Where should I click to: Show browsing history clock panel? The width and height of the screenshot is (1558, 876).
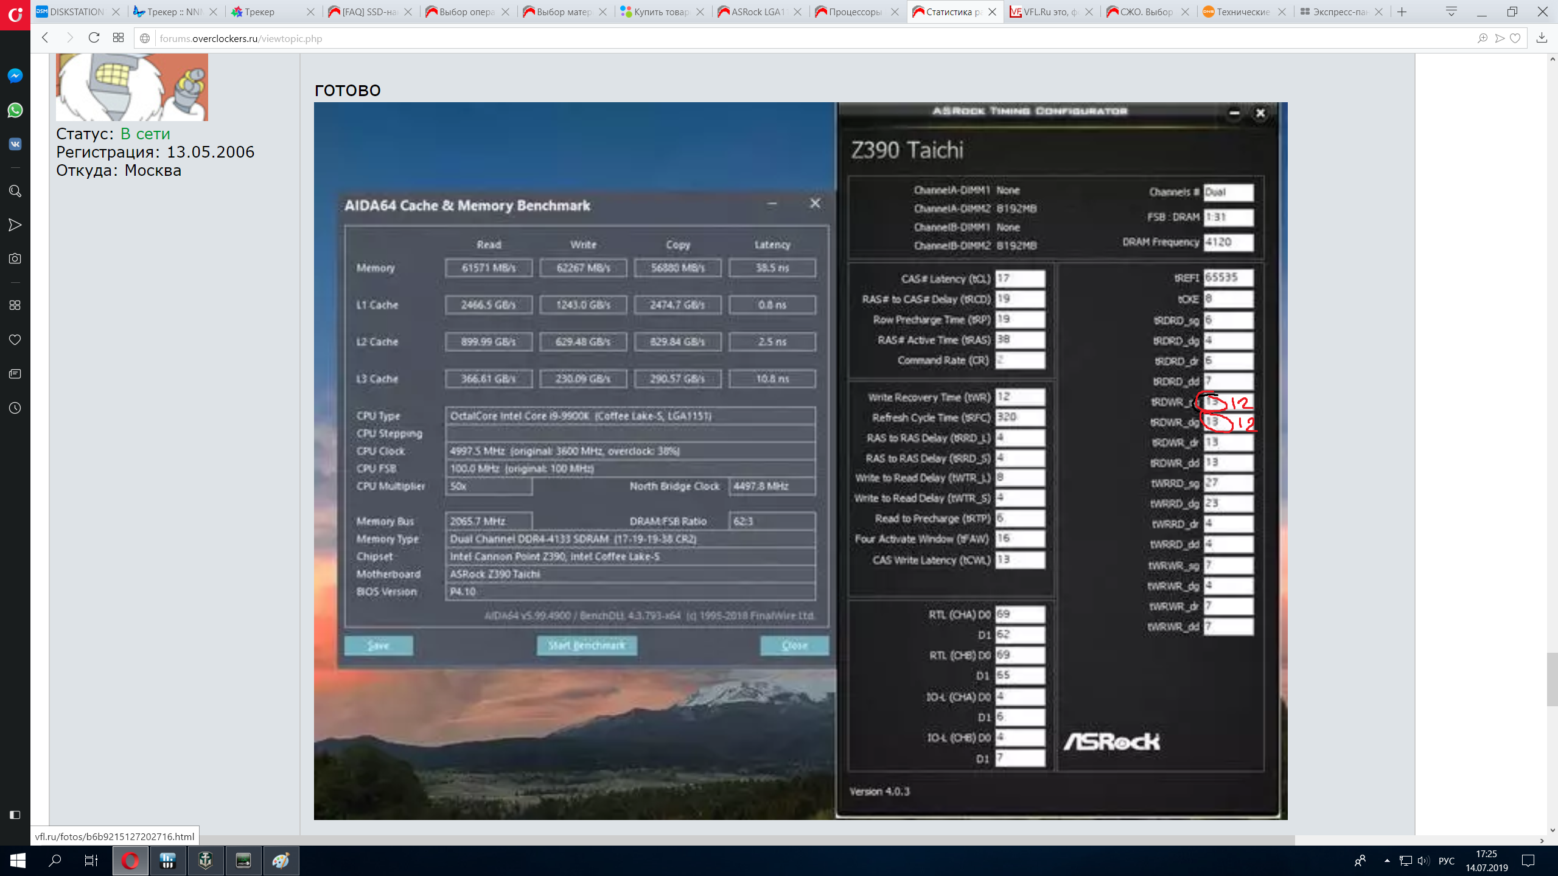coord(15,408)
